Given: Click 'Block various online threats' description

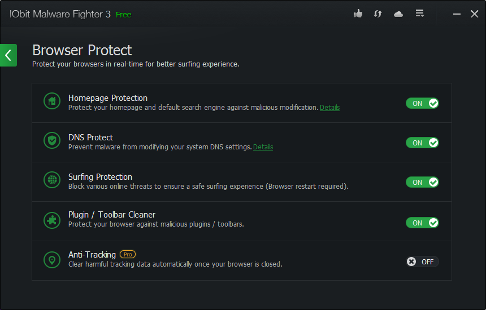Looking at the screenshot, I should [x=209, y=187].
